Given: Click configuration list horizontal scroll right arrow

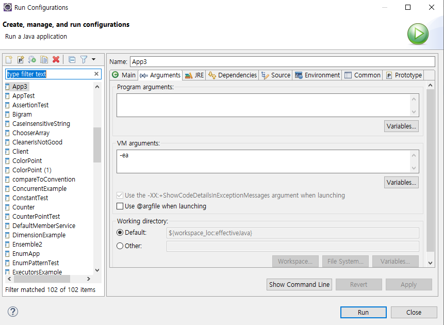Looking at the screenshot, I should [x=89, y=279].
